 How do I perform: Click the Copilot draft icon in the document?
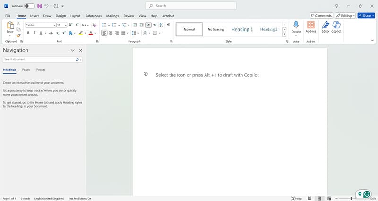(x=146, y=74)
